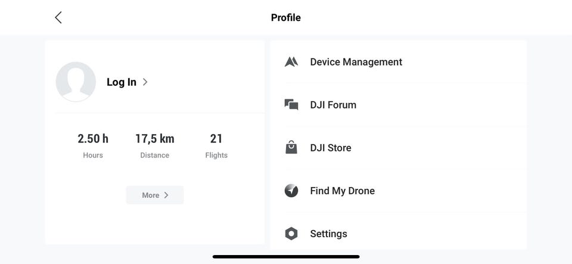
Task: Tap the DJI Forum chat bubbles icon
Action: pyautogui.click(x=291, y=105)
